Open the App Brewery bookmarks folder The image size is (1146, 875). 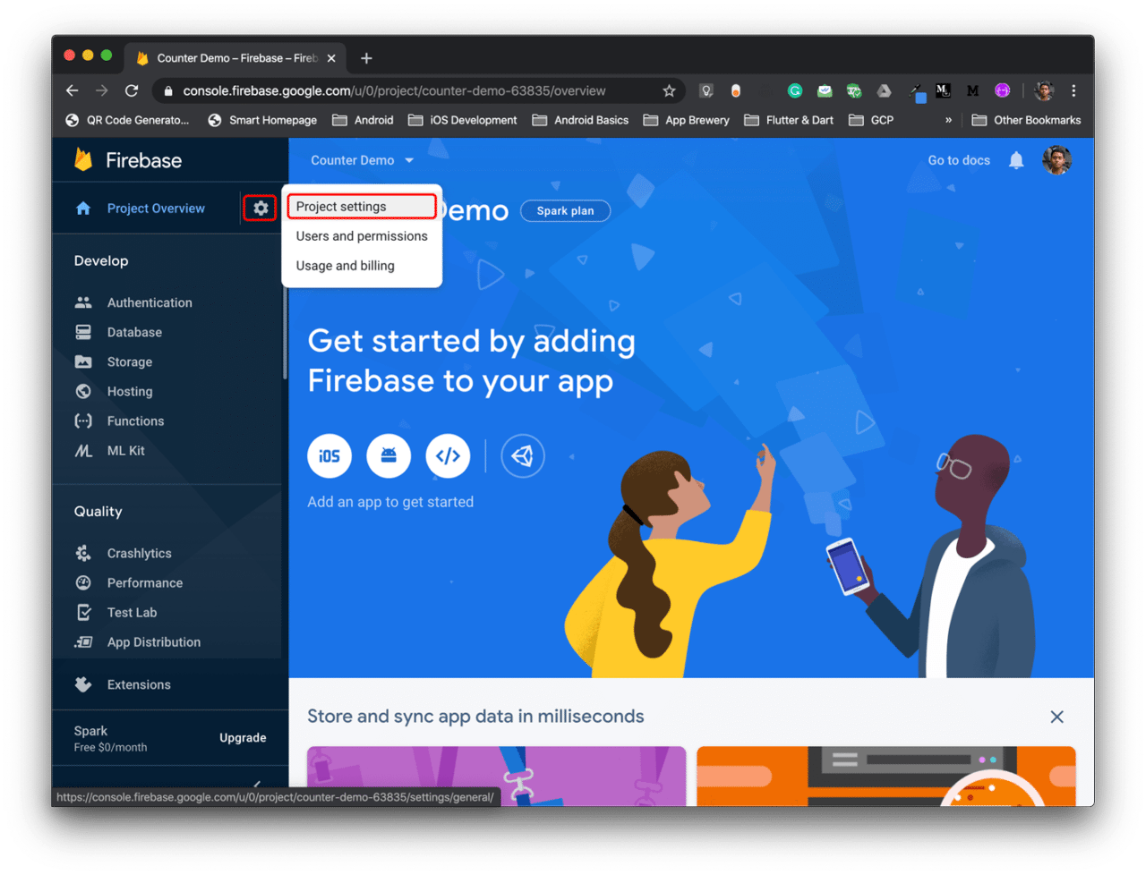[x=687, y=120]
